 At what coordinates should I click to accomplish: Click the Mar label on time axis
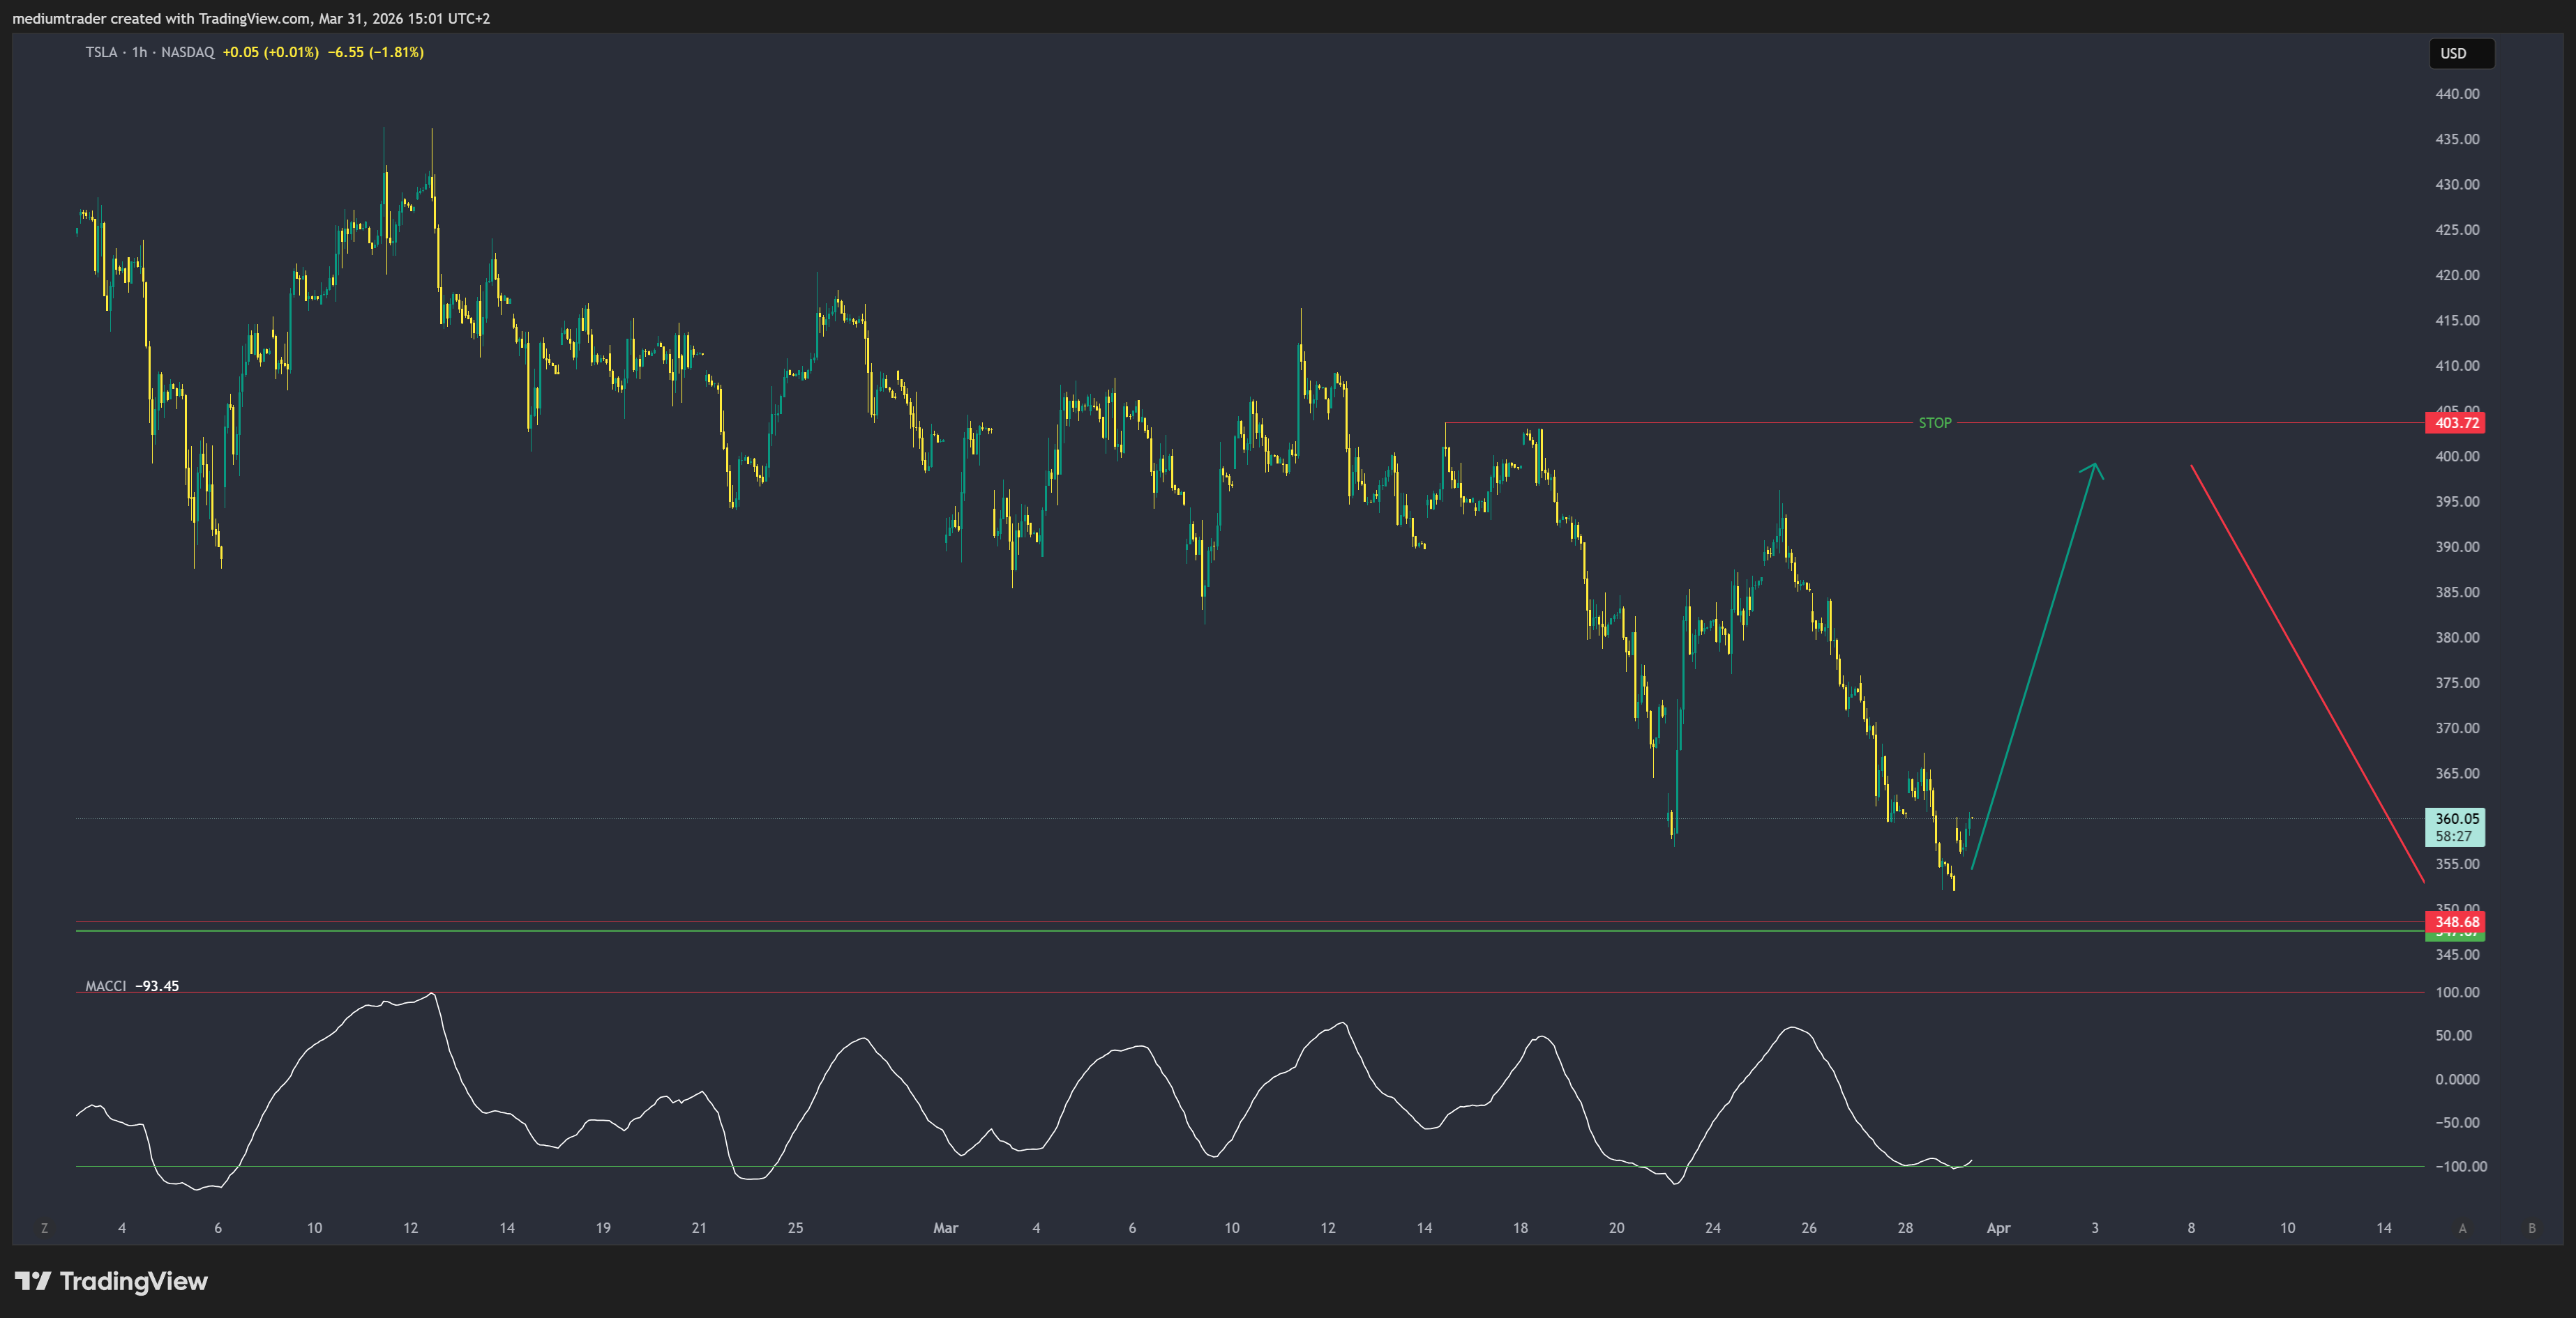coord(945,1228)
